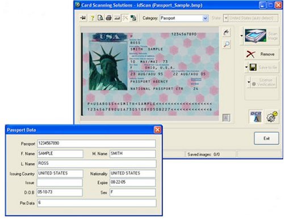This screenshot has height=223, width=284.
Task: Click the scanned passport image preview
Action: coord(150,74)
